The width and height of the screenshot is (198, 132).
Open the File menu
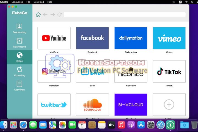click(28, 2)
